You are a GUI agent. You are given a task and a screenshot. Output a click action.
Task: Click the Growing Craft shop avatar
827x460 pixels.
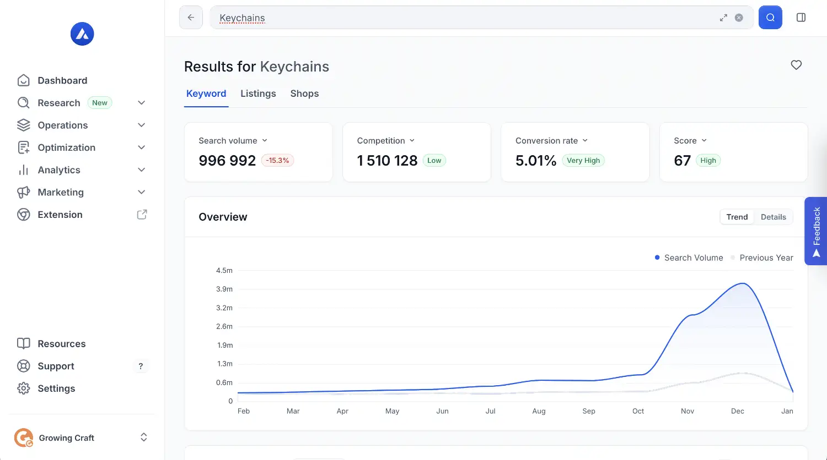(24, 438)
